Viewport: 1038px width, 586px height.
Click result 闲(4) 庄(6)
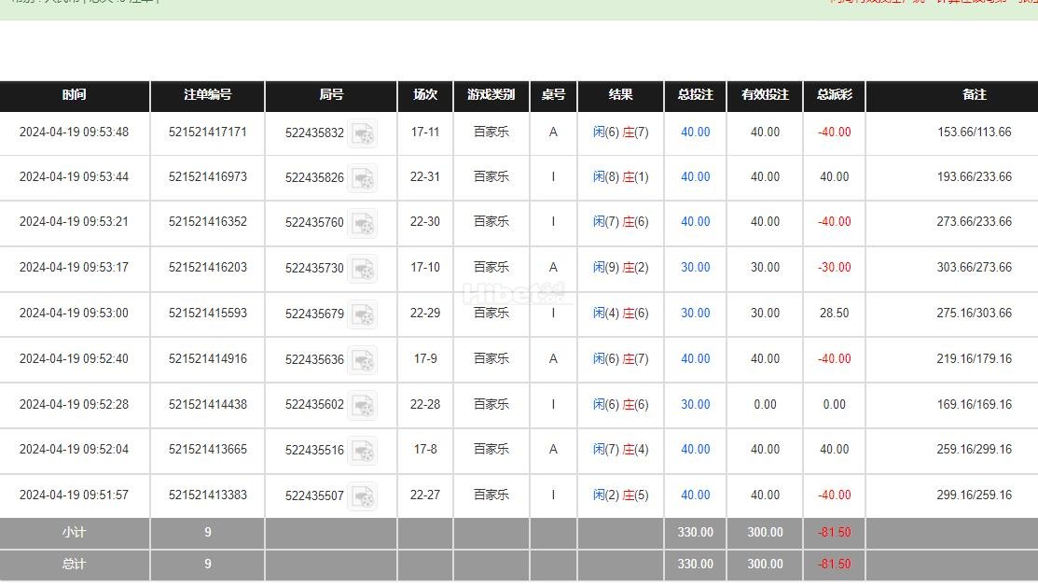coord(620,313)
